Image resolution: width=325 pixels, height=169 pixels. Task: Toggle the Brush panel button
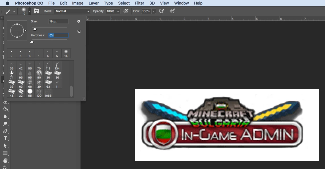36,11
